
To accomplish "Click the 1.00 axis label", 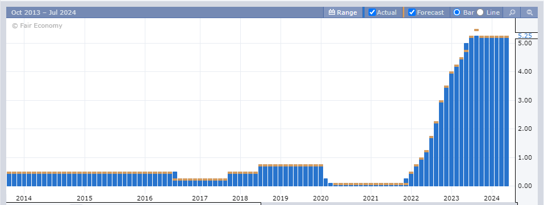I will (x=525, y=157).
